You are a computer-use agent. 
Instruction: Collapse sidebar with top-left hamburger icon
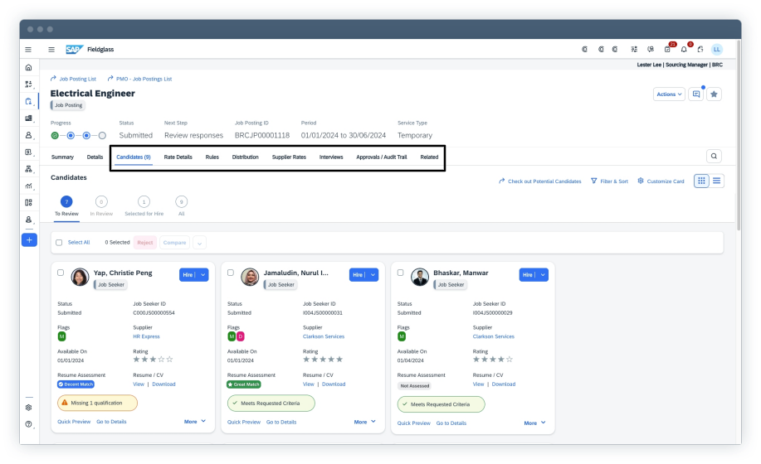pyautogui.click(x=28, y=50)
